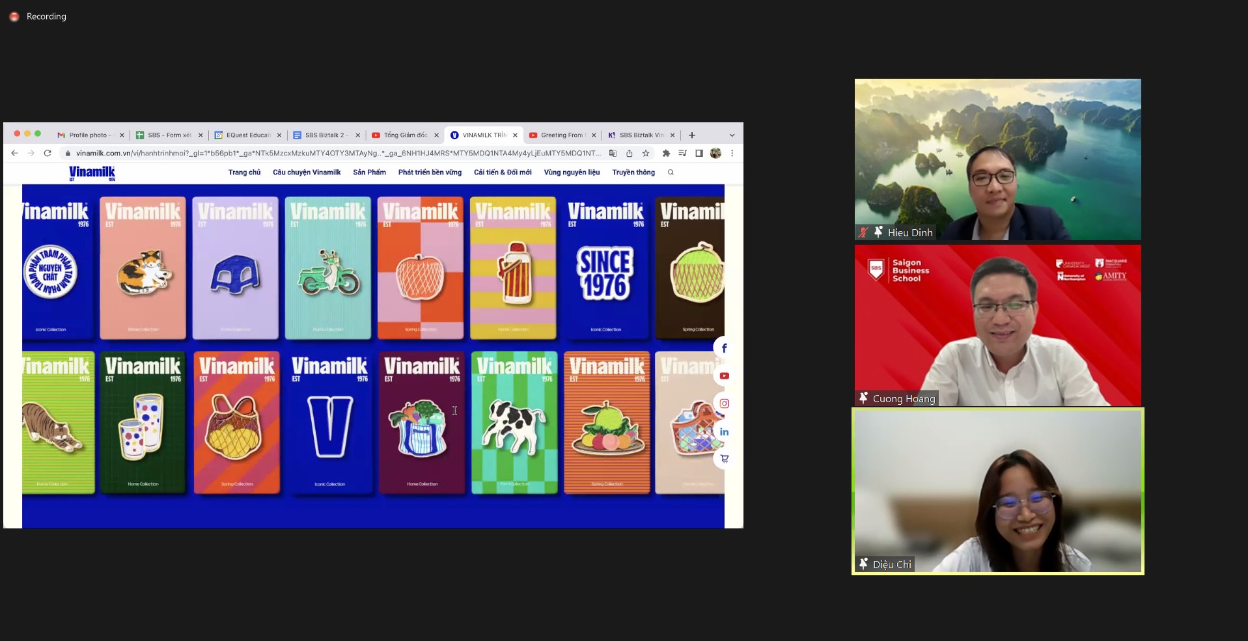
Task: Switch to the Profile photo Gmail tab
Action: pos(87,135)
